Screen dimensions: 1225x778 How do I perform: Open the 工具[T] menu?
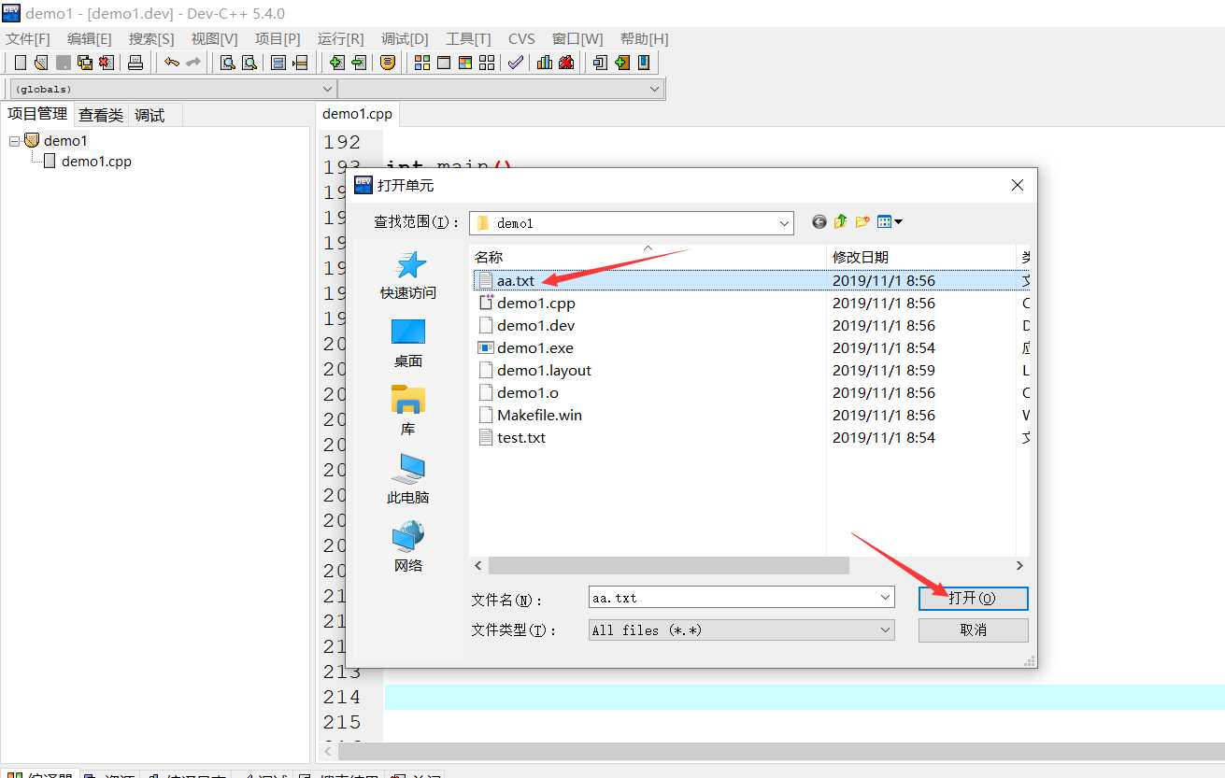point(468,38)
